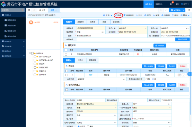Select the 是 radio for 是否申请分别持证
192x127 pixels.
(147, 79)
